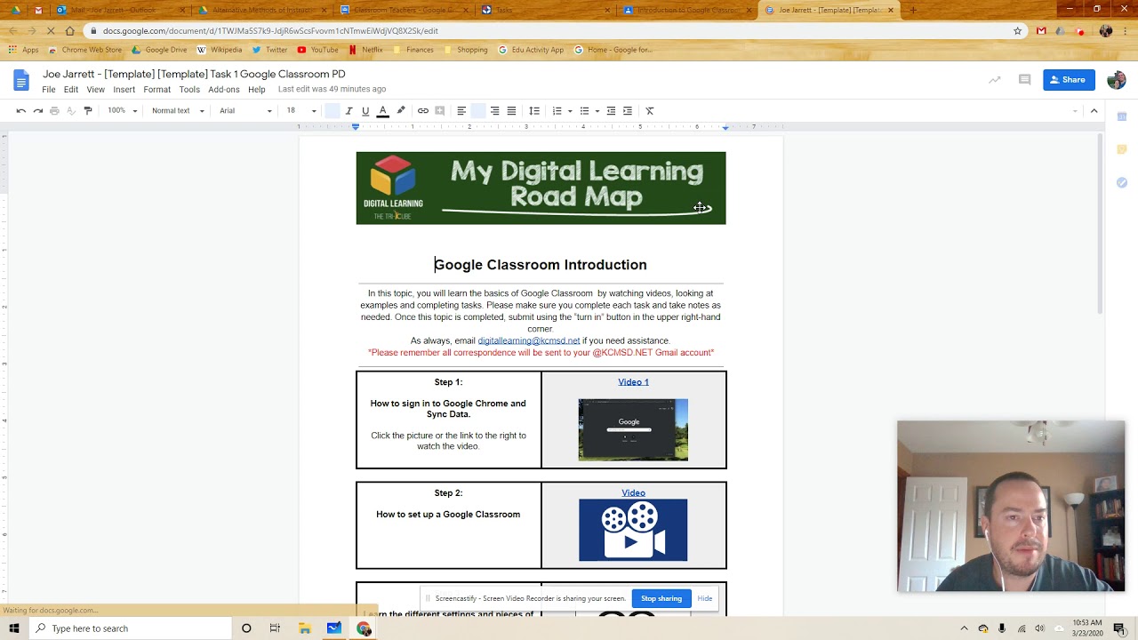Open comment history next to Share

pyautogui.click(x=1024, y=80)
